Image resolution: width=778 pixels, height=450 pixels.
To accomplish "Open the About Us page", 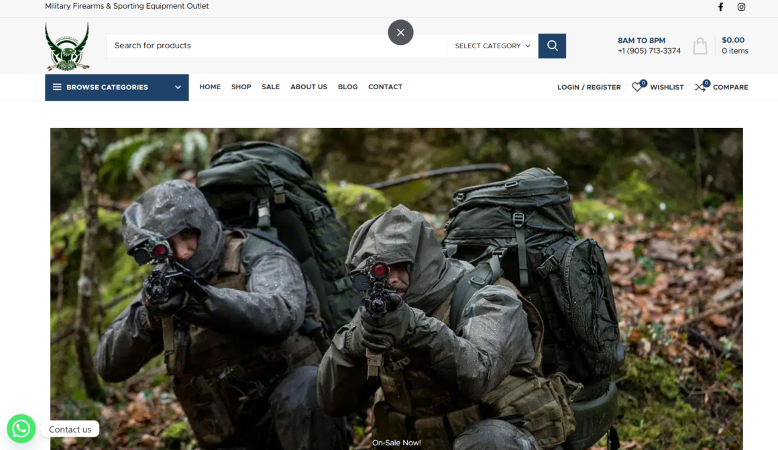I will click(309, 87).
